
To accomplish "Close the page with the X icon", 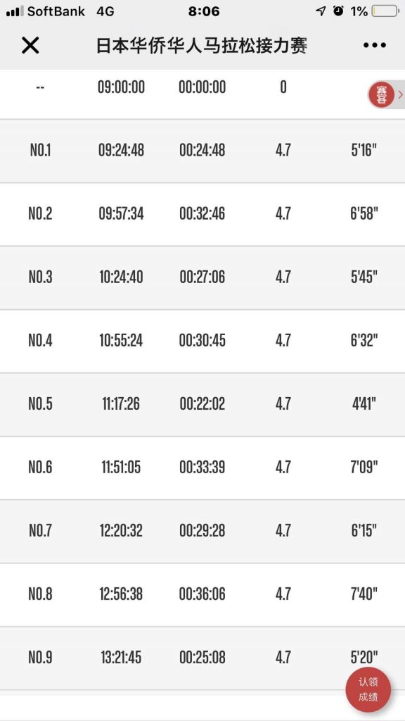I will (30, 46).
